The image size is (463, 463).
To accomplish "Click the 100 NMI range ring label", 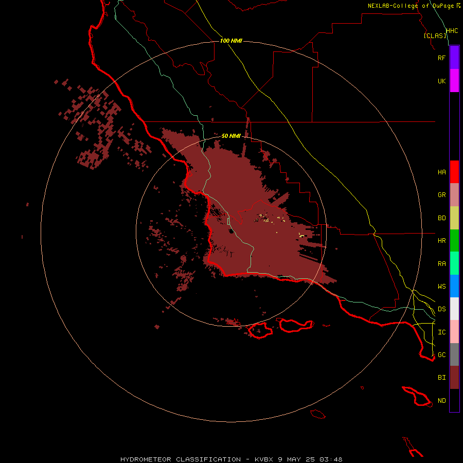I will click(231, 41).
